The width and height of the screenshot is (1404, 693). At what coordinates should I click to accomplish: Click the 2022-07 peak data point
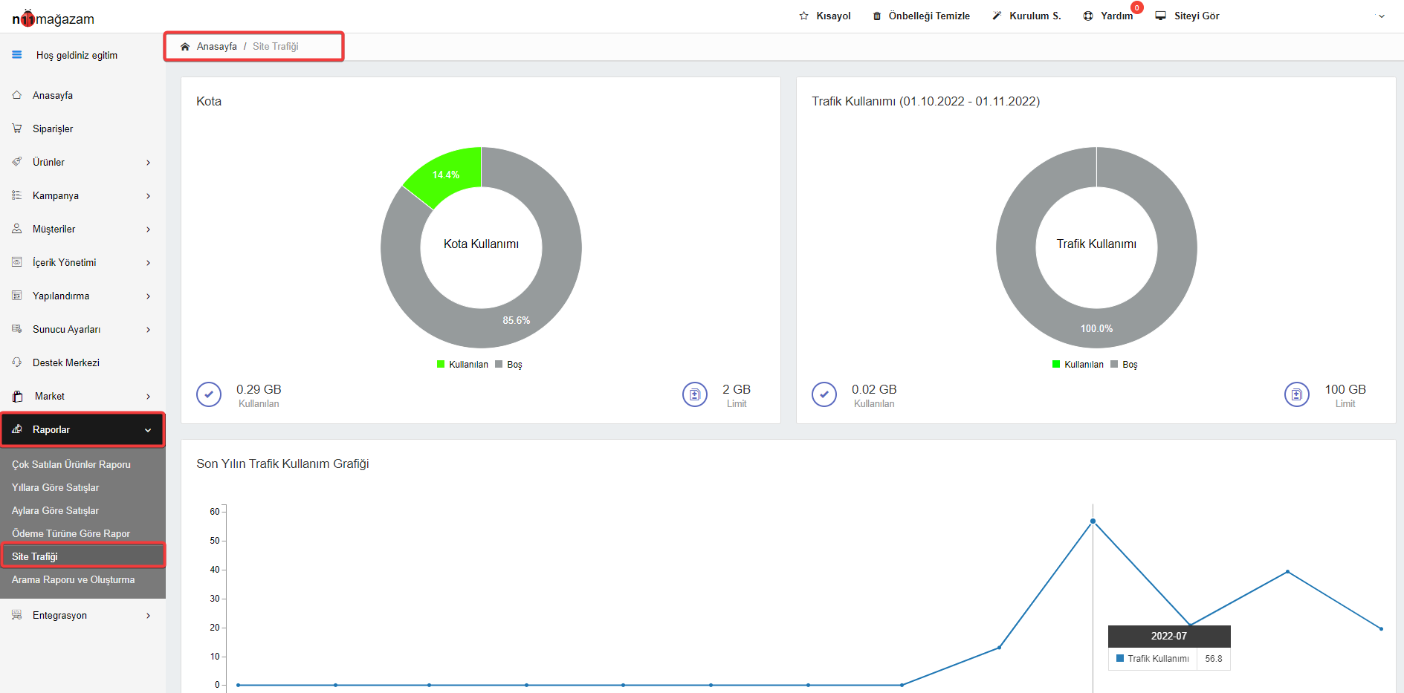pos(1093,521)
